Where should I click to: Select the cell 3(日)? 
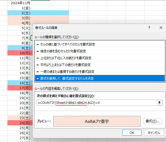point(26,18)
